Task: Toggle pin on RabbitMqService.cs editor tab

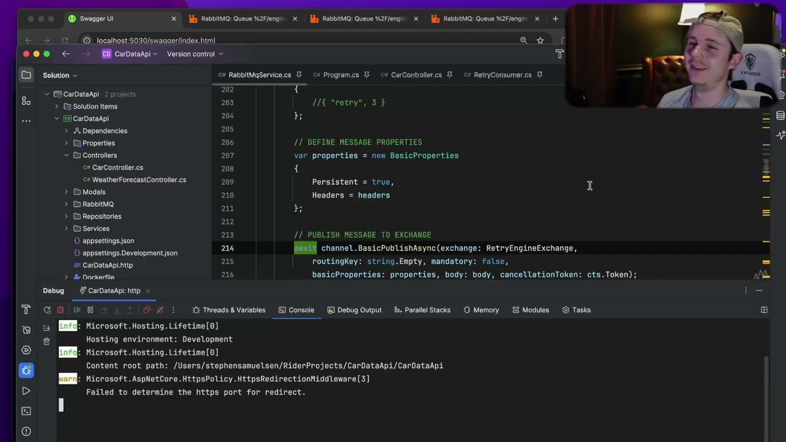Action: [x=299, y=75]
